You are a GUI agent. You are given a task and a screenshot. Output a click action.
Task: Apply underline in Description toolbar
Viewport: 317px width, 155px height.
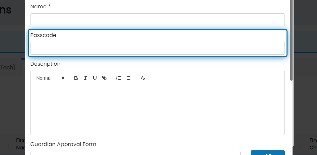tap(95, 78)
